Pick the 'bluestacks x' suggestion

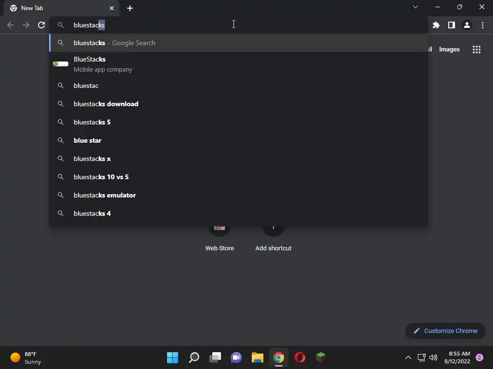[x=239, y=159]
